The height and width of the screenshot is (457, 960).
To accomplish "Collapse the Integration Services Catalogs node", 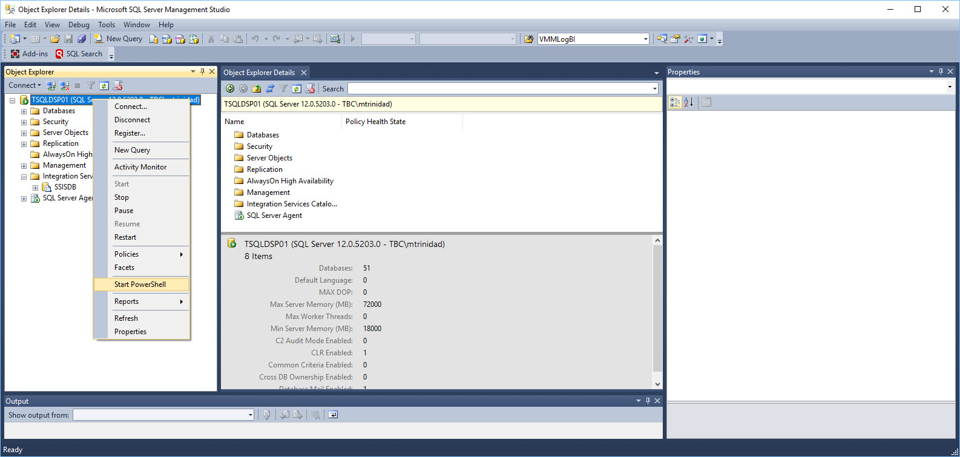I will point(24,177).
